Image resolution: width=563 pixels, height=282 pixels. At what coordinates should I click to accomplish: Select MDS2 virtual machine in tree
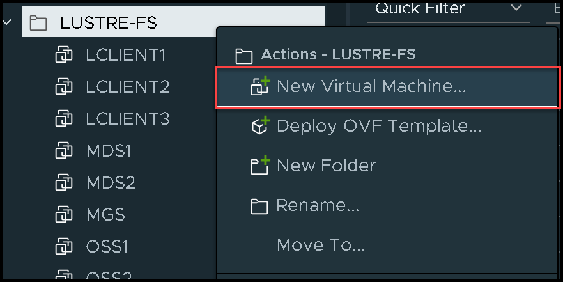(x=111, y=183)
